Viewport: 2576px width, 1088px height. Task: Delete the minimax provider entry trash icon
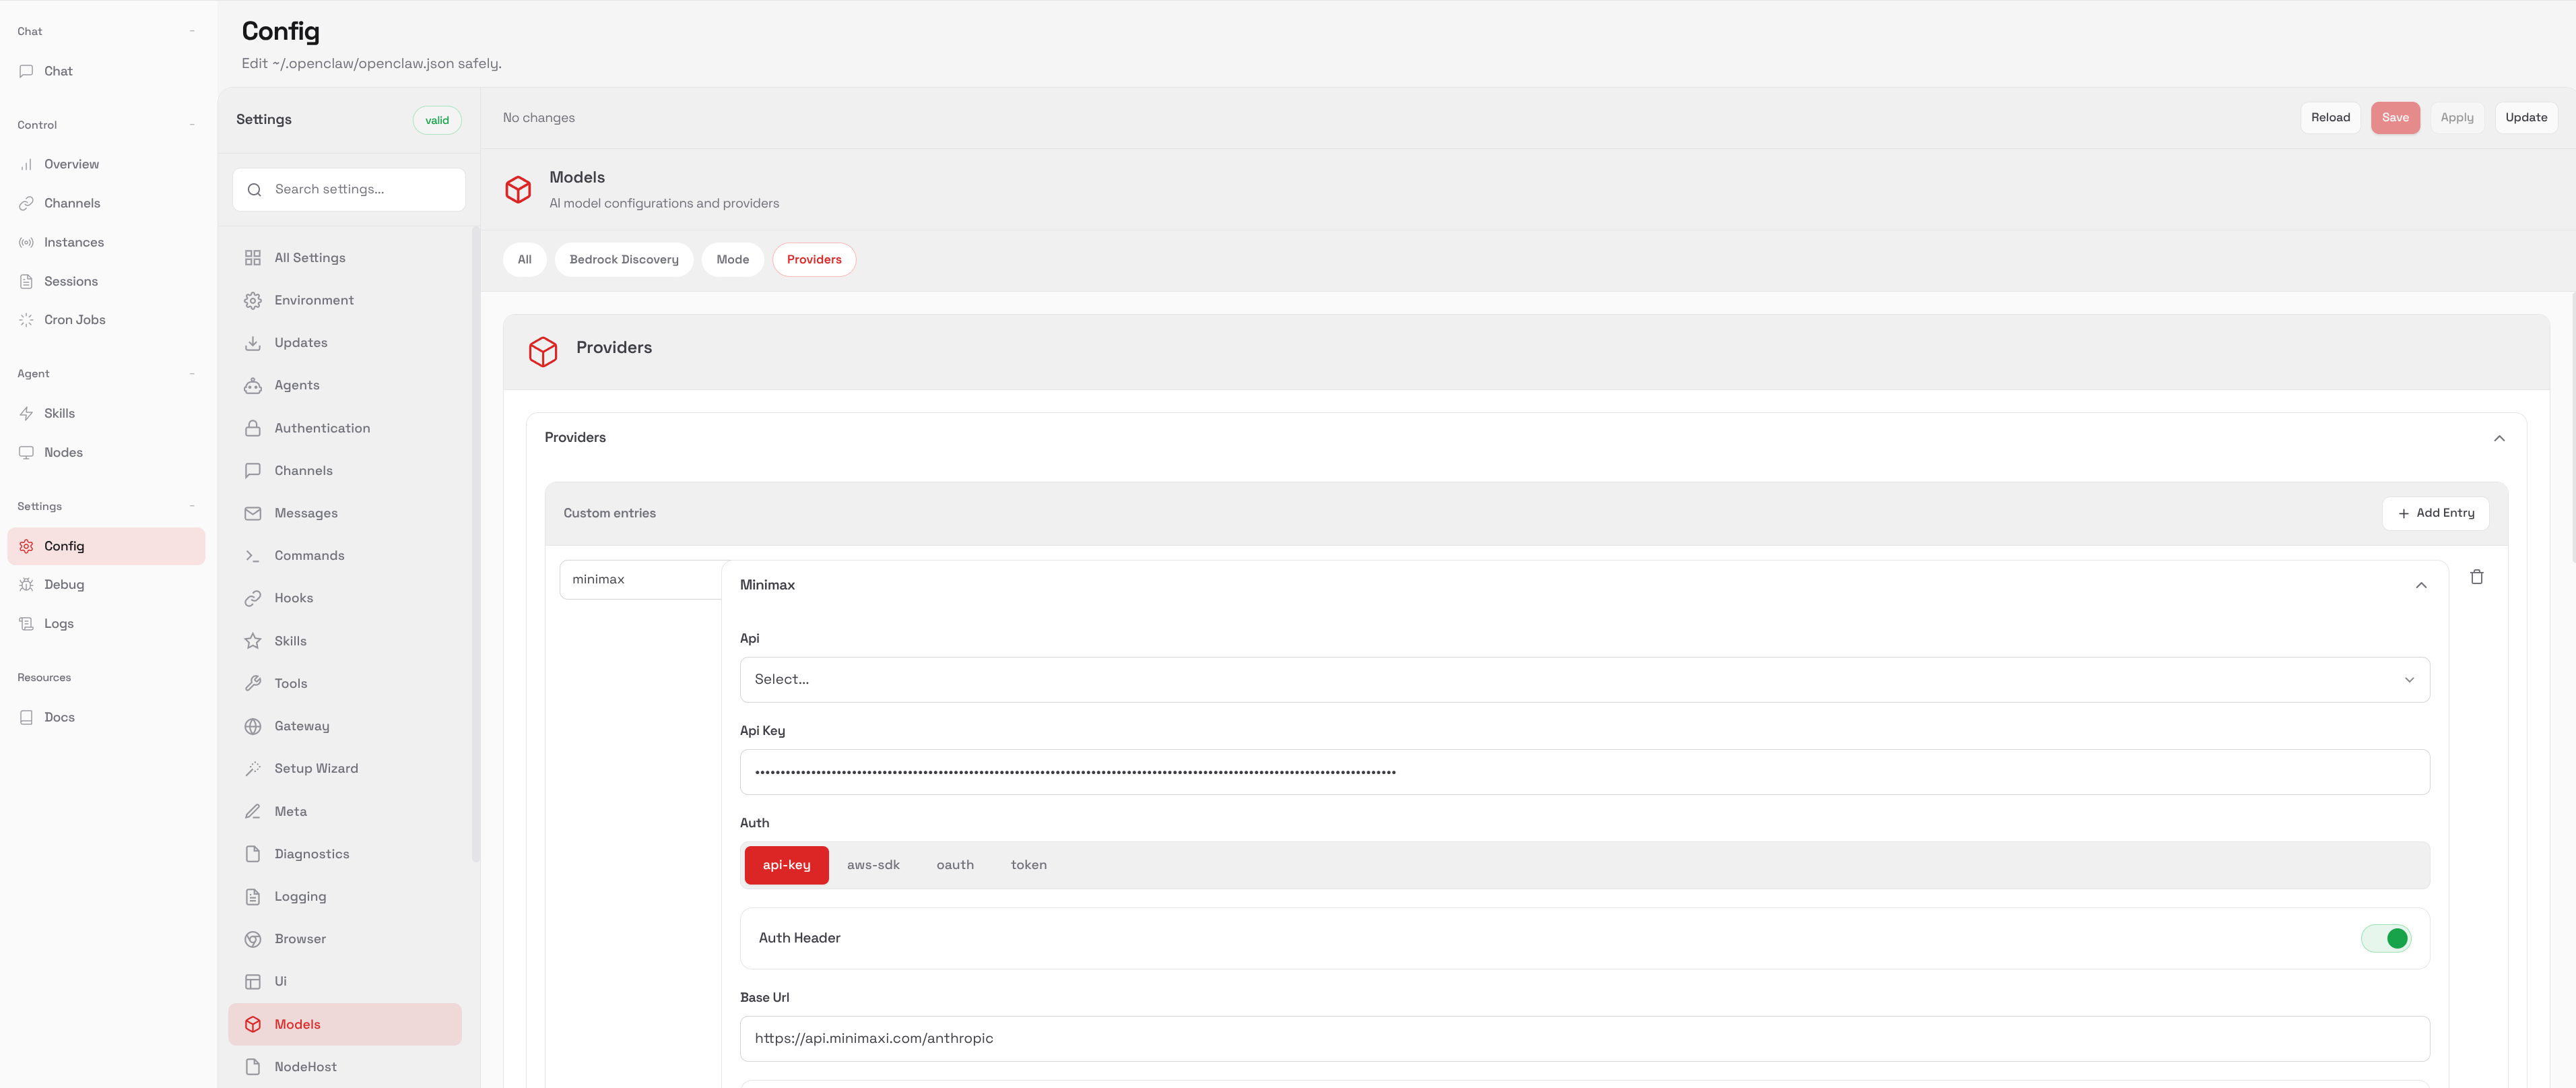point(2476,577)
